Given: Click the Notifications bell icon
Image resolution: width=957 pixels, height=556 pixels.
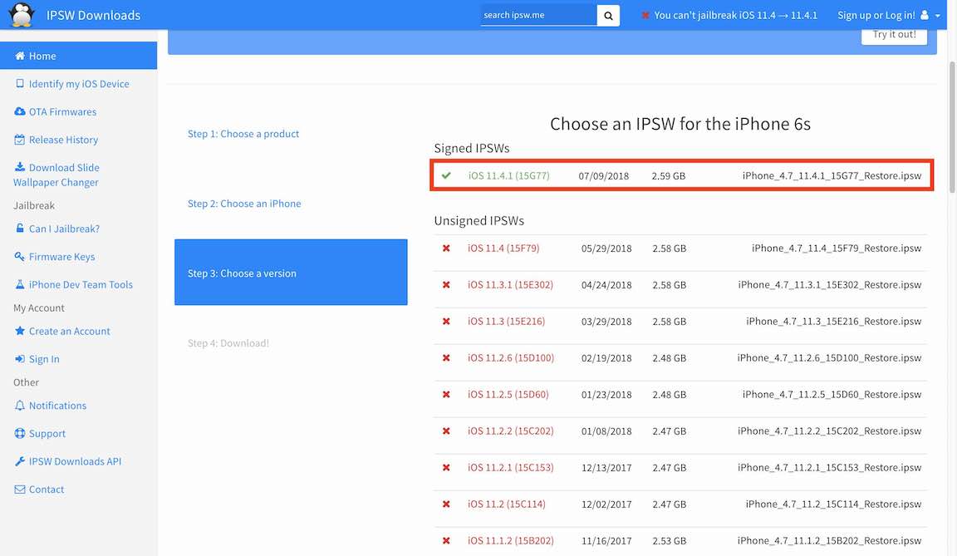Looking at the screenshot, I should (20, 406).
